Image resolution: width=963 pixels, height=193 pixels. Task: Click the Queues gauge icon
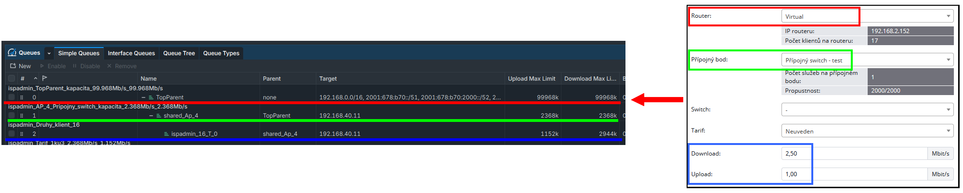tap(12, 53)
